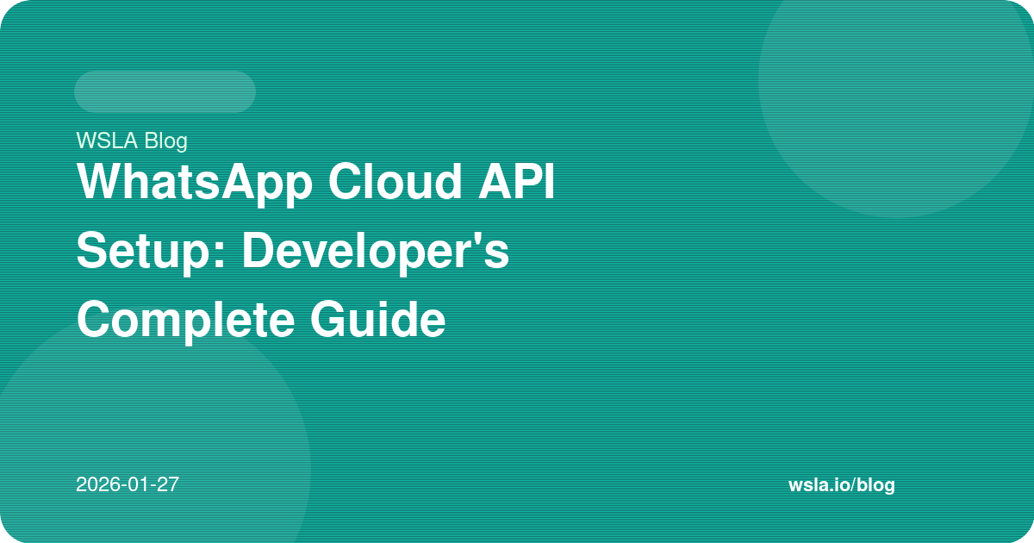Click the 'WhatsApp Cloud API' headline line
The height and width of the screenshot is (543, 1034).
[315, 183]
